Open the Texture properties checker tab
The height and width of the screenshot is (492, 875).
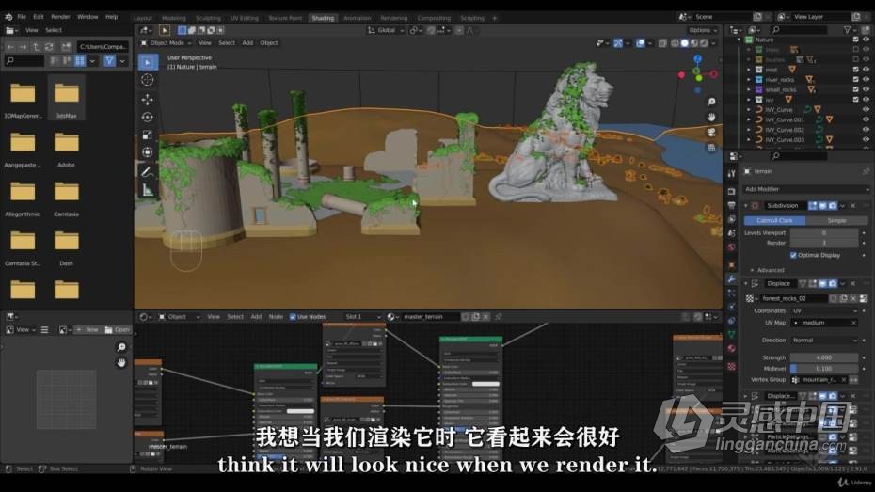732,367
